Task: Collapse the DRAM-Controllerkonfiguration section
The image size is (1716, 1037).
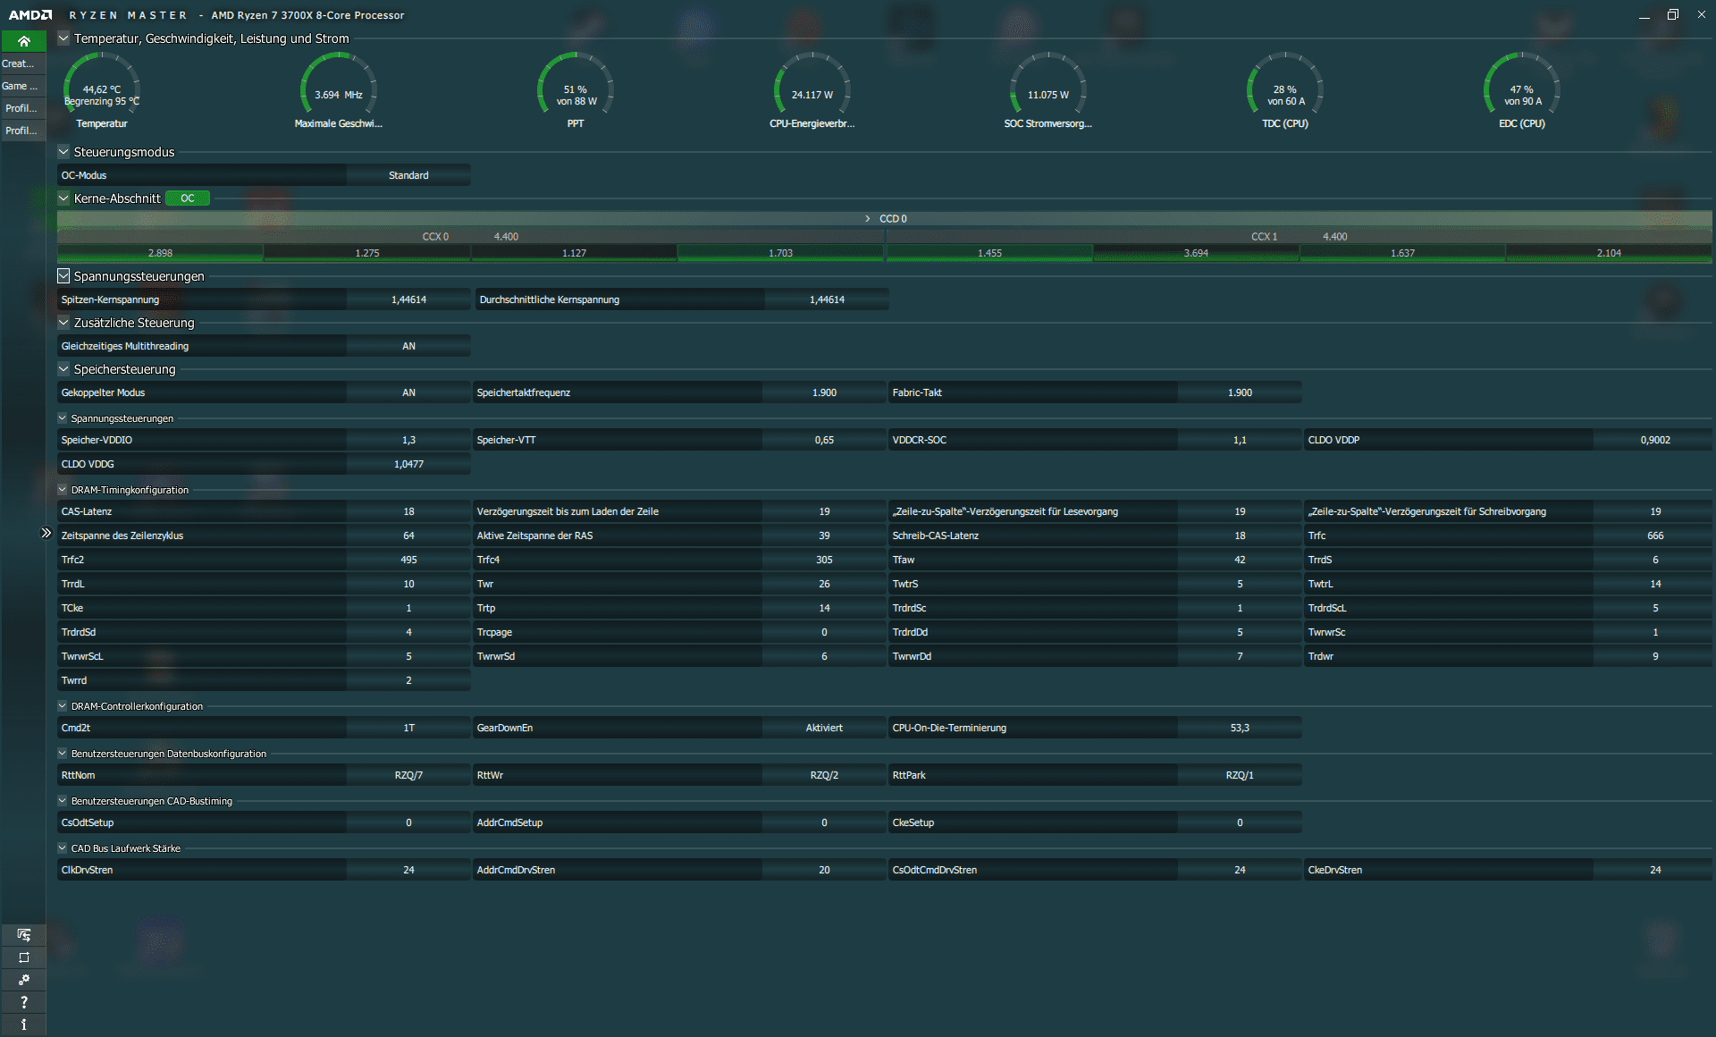Action: click(x=63, y=706)
